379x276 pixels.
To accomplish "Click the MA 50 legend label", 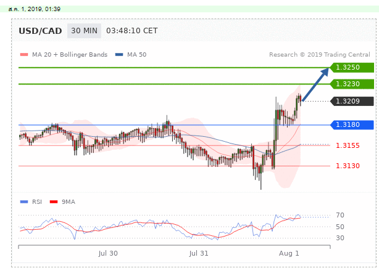I will [x=137, y=55].
